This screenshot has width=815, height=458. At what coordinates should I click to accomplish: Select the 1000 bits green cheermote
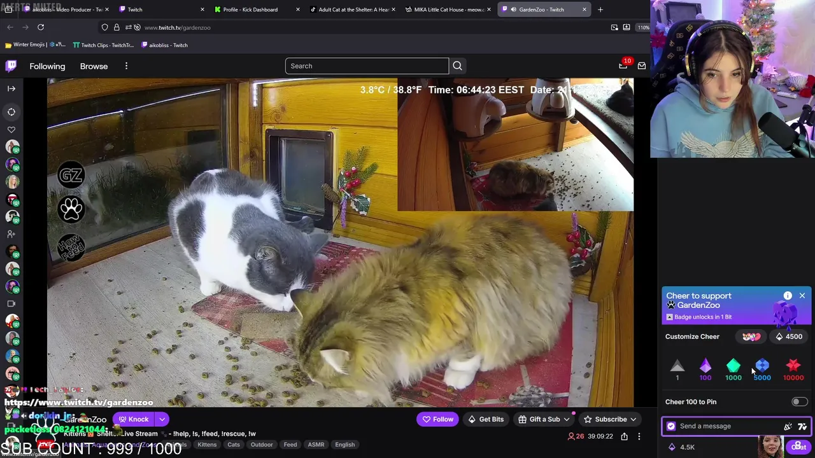coord(733,370)
